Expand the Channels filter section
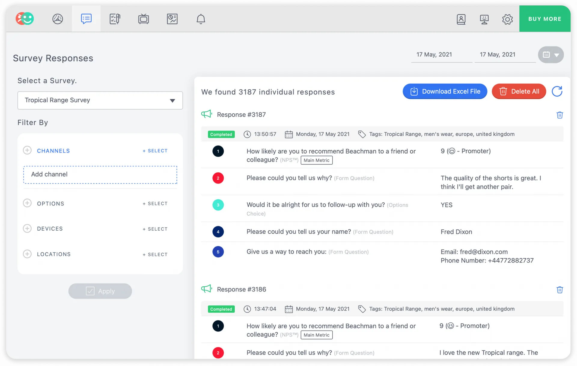577x366 pixels. tap(27, 150)
